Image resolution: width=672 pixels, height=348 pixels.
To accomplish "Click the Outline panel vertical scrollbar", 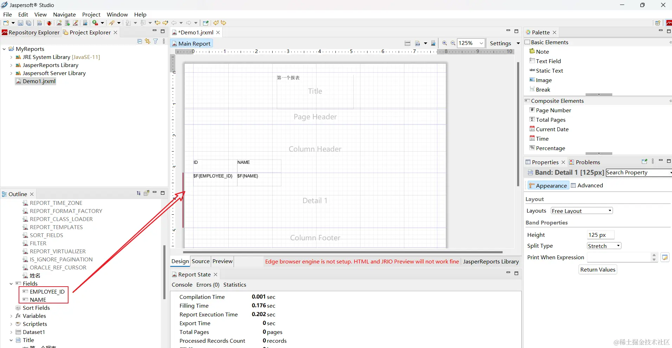I will click(x=164, y=272).
